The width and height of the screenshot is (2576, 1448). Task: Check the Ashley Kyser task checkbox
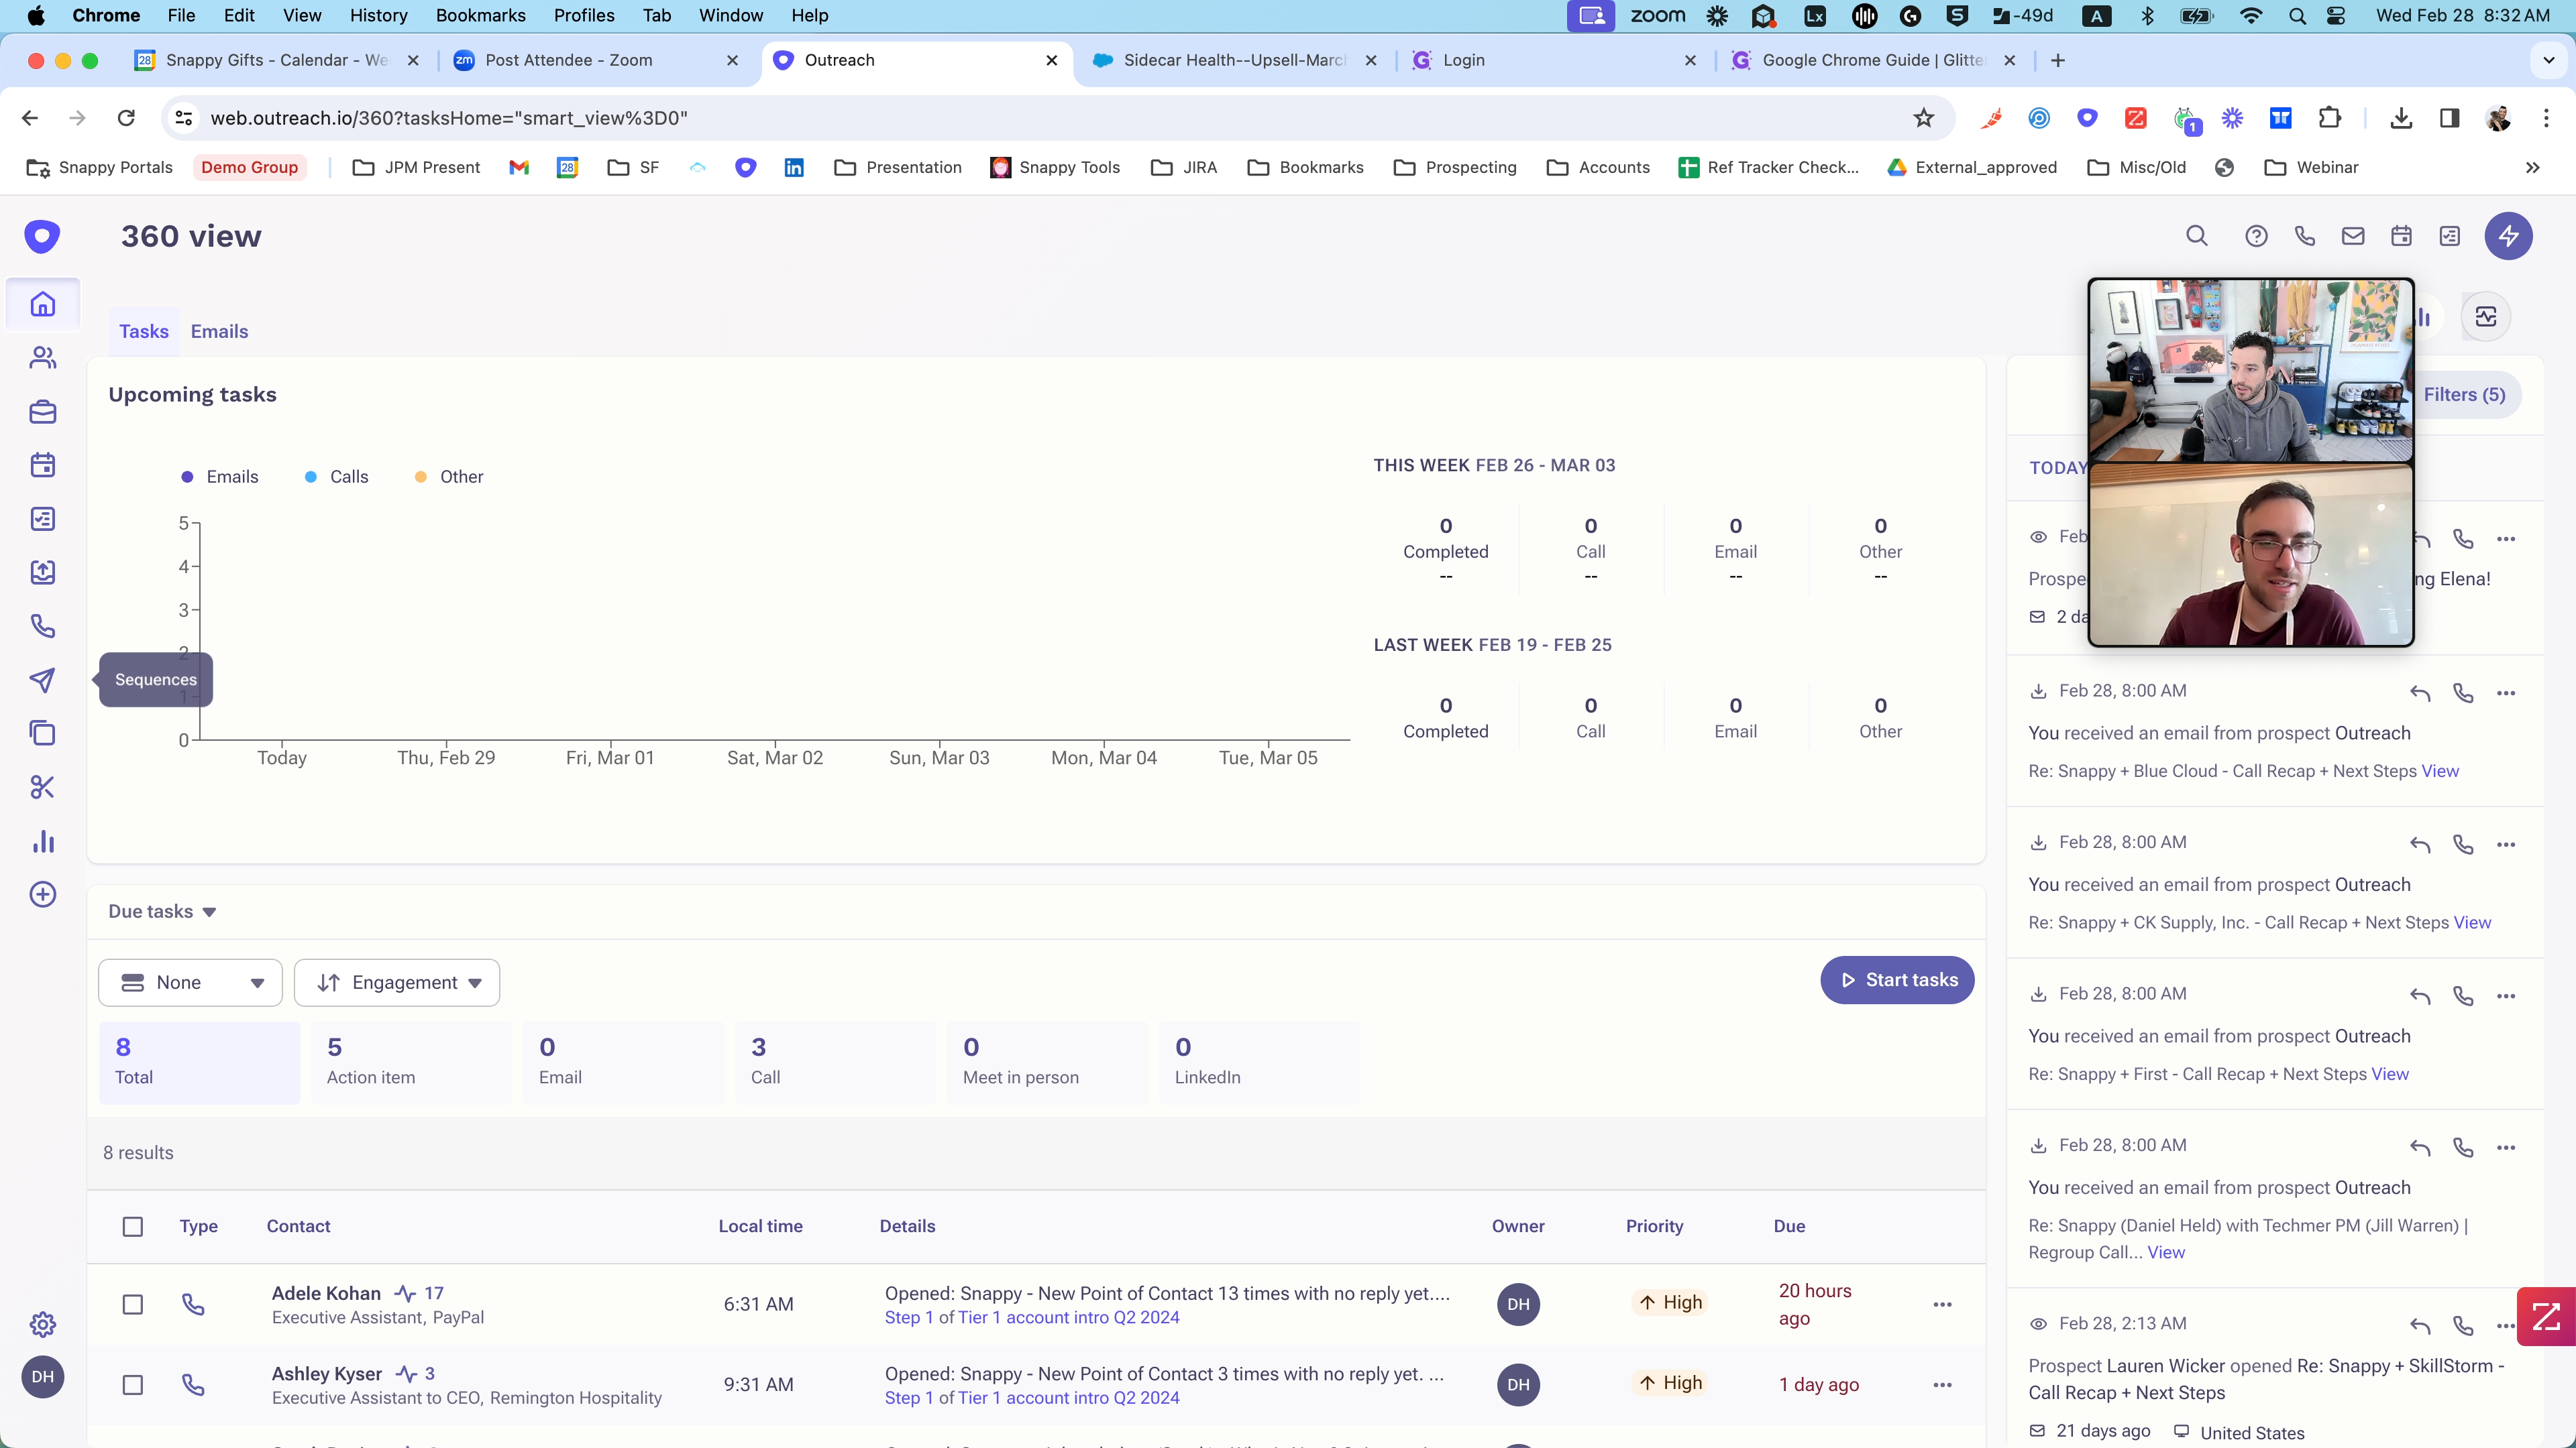(132, 1385)
